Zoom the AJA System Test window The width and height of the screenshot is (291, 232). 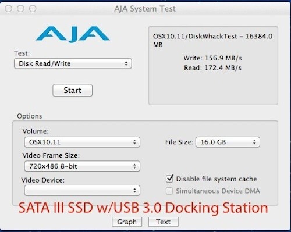33,9
